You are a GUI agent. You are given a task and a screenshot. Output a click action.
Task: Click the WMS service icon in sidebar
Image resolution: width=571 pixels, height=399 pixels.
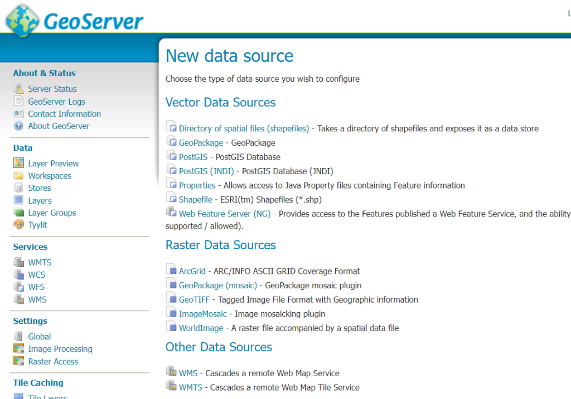[18, 299]
